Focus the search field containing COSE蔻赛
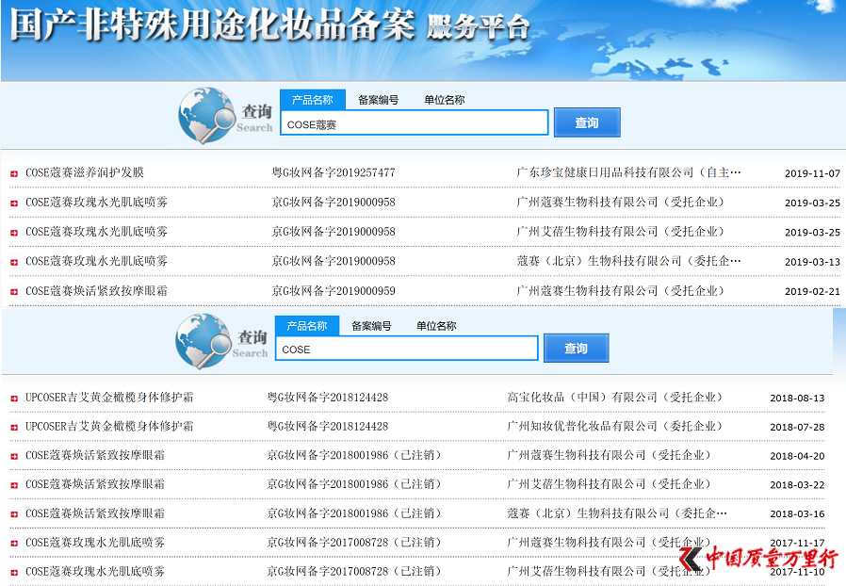 (415, 123)
